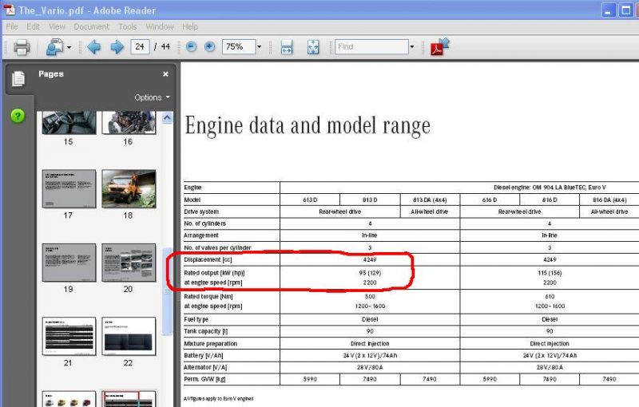Click the fit width scrolling icon

point(287,47)
